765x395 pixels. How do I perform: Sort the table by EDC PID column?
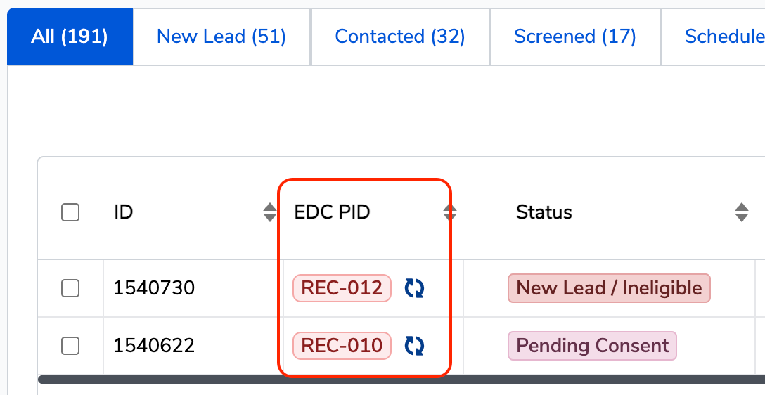[x=450, y=212]
